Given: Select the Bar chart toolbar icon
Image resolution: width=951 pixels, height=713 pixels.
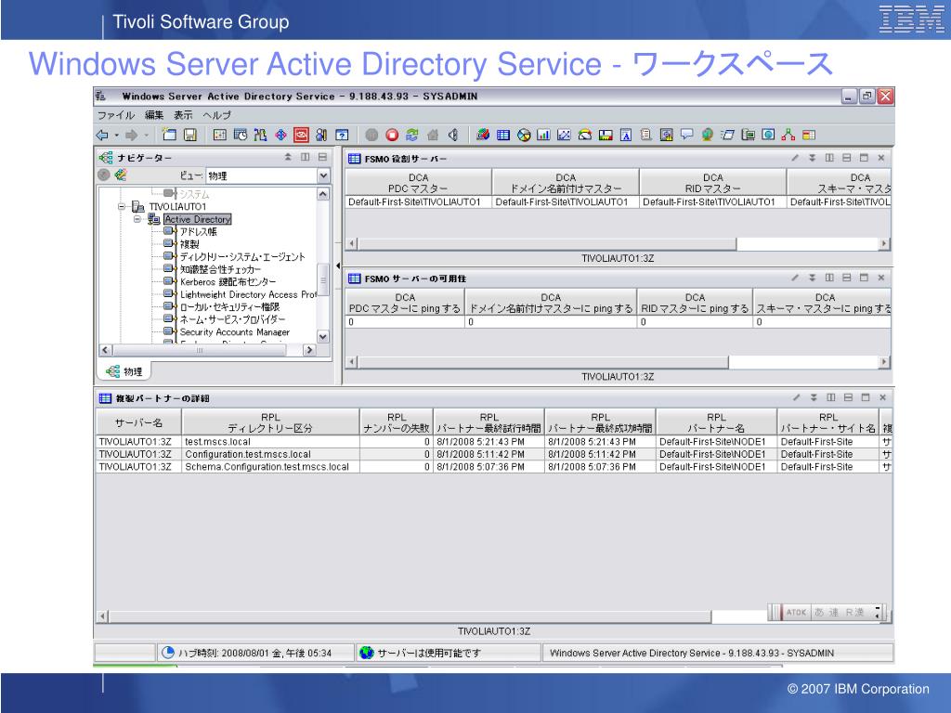Looking at the screenshot, I should coord(544,135).
